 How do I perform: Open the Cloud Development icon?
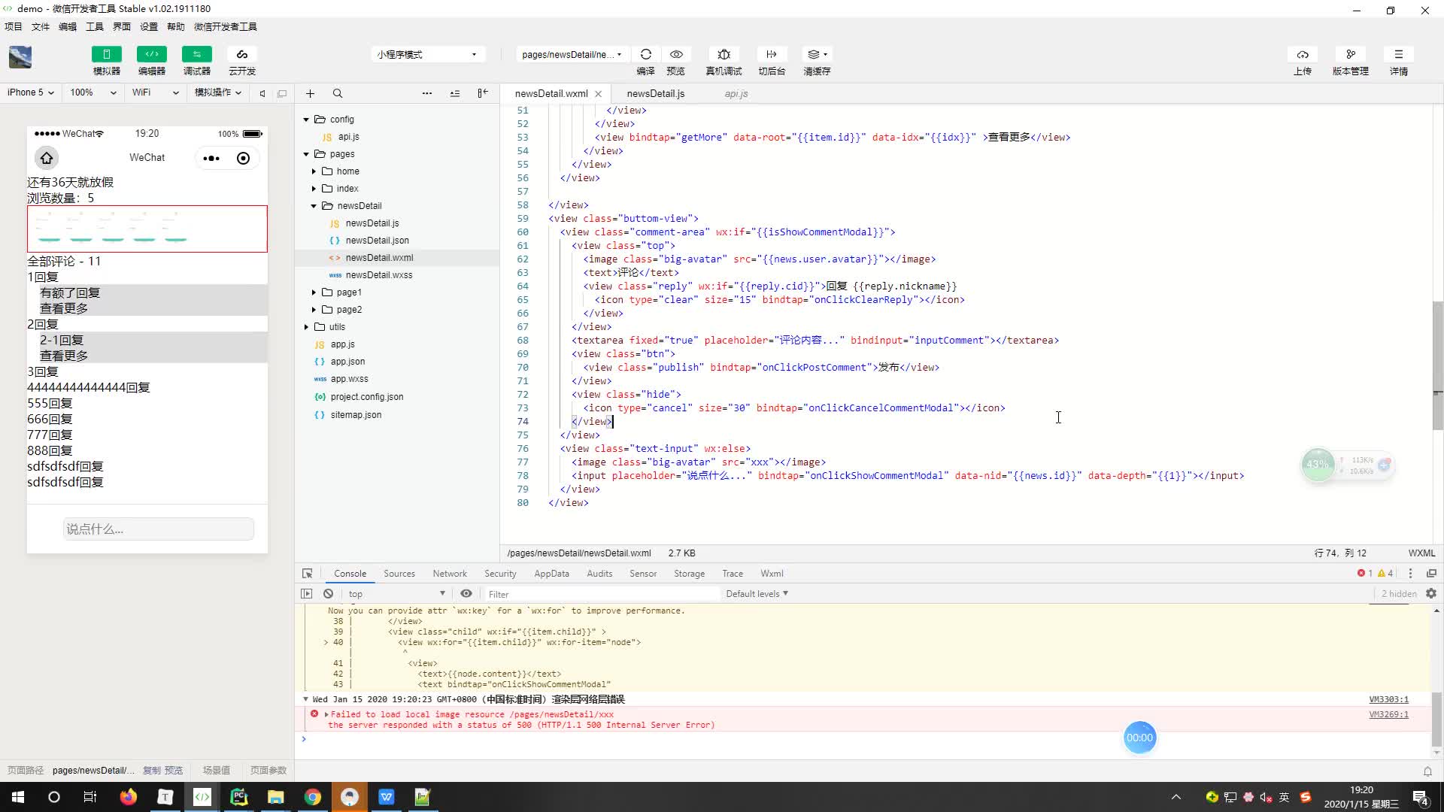[241, 54]
